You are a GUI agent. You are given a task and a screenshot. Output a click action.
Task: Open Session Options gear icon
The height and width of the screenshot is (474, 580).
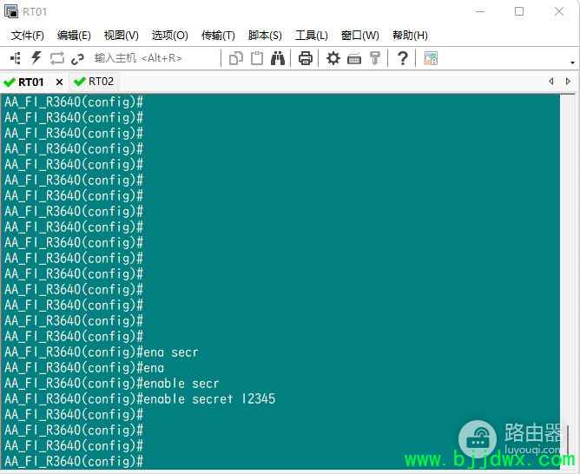333,58
